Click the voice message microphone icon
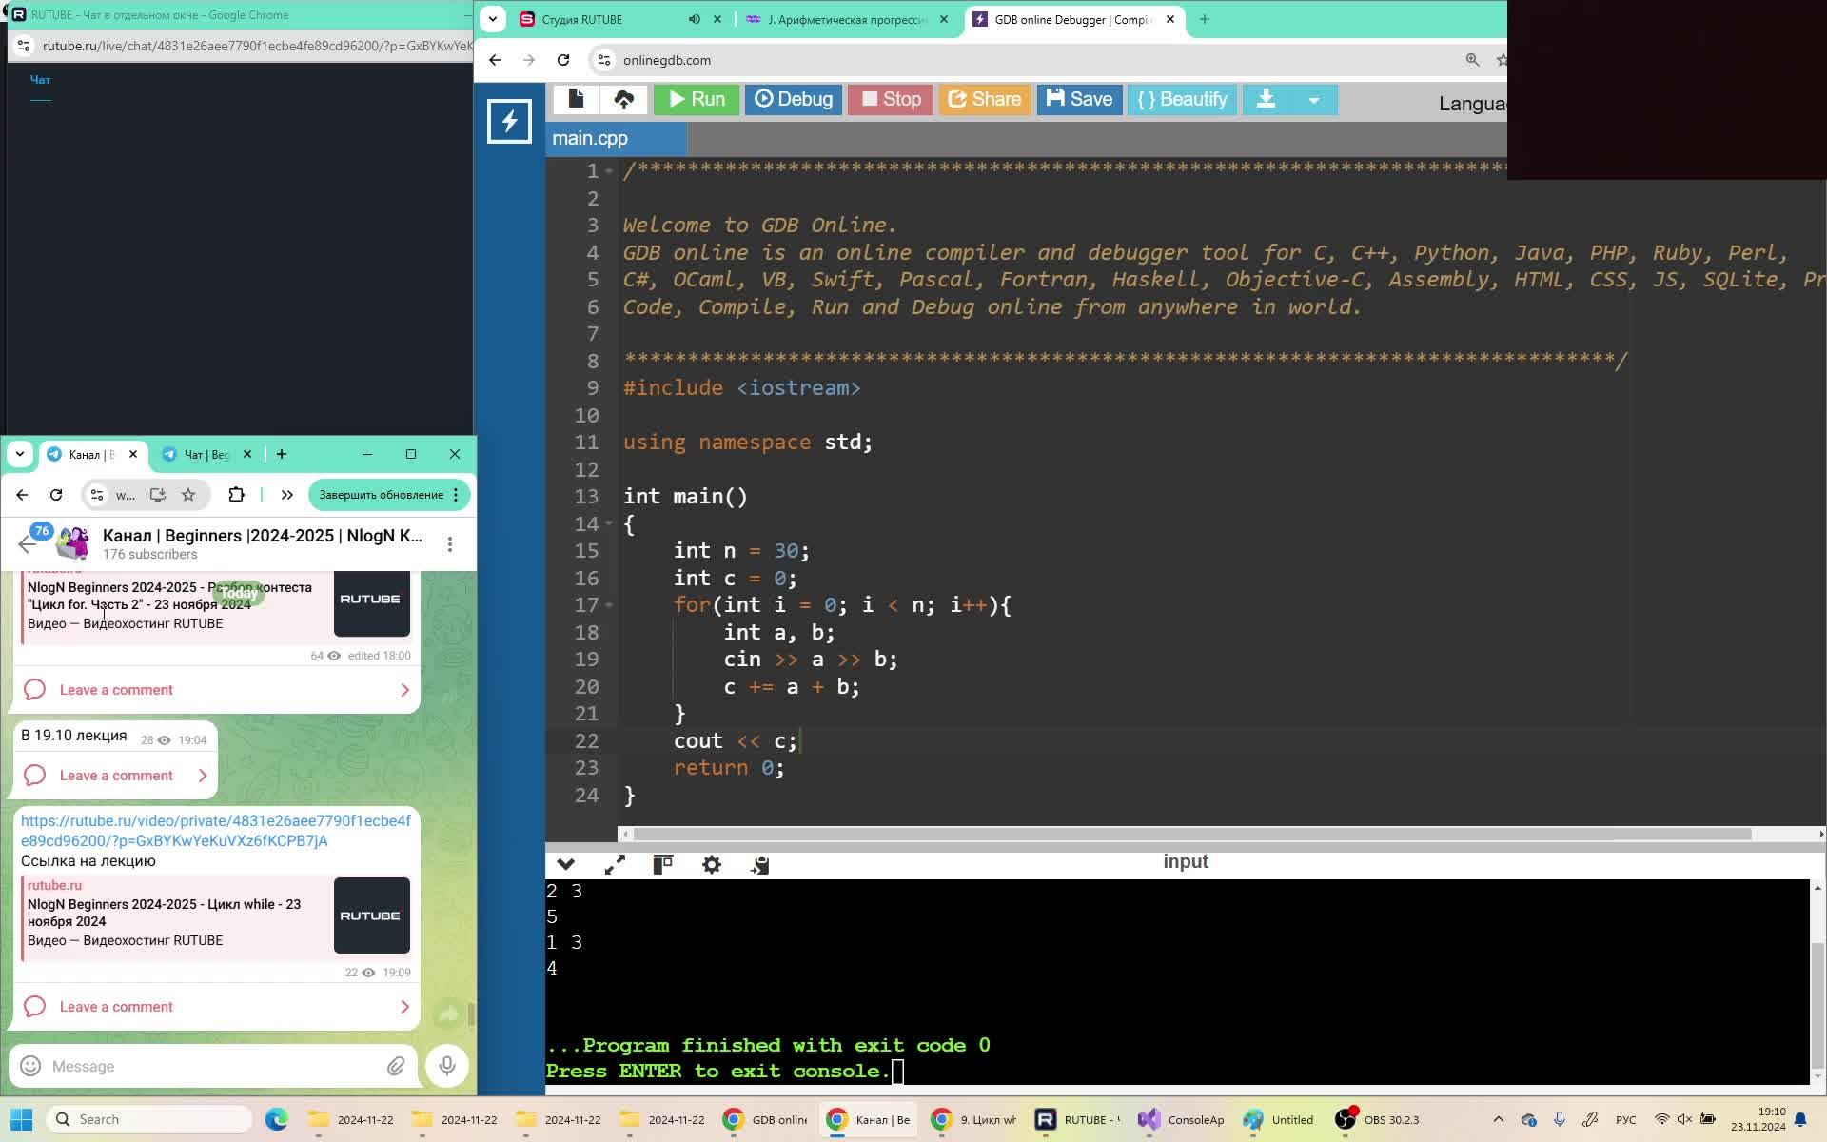 (447, 1066)
